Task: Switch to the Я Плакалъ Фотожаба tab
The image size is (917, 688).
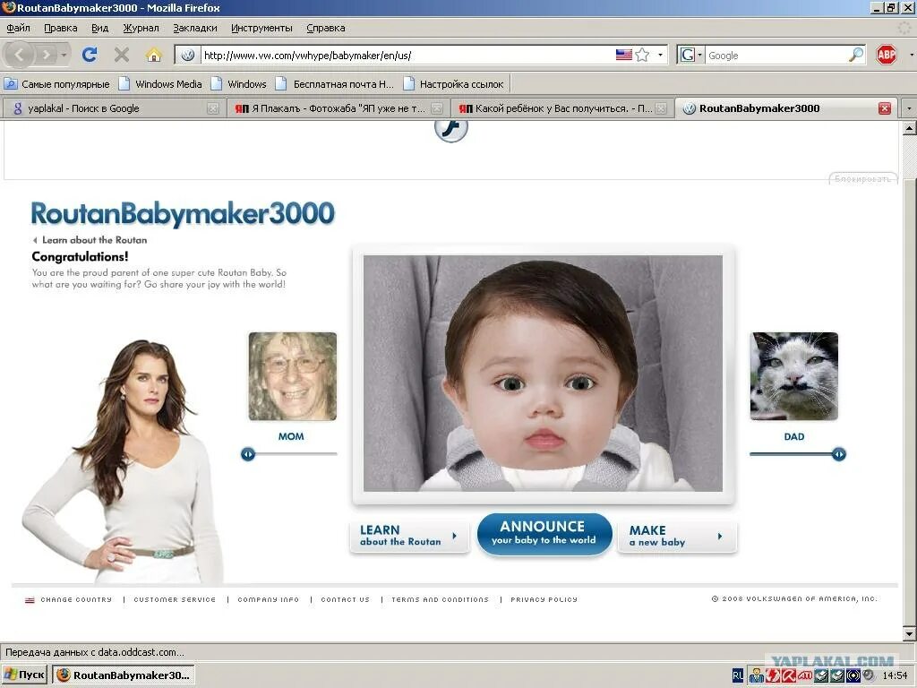Action: click(x=338, y=108)
